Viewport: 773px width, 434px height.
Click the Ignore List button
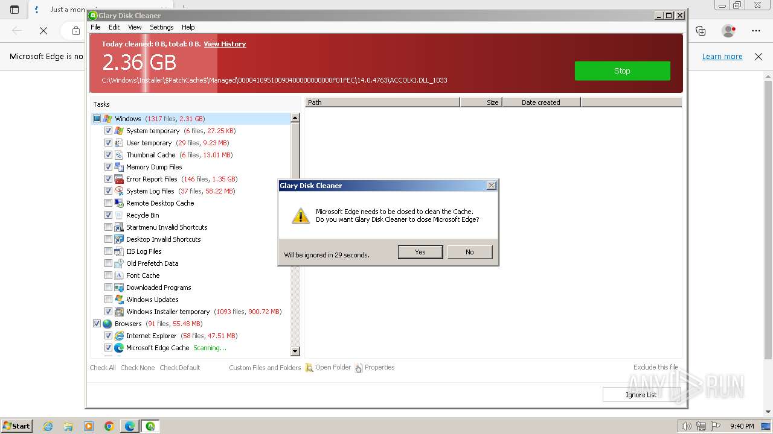click(x=641, y=395)
